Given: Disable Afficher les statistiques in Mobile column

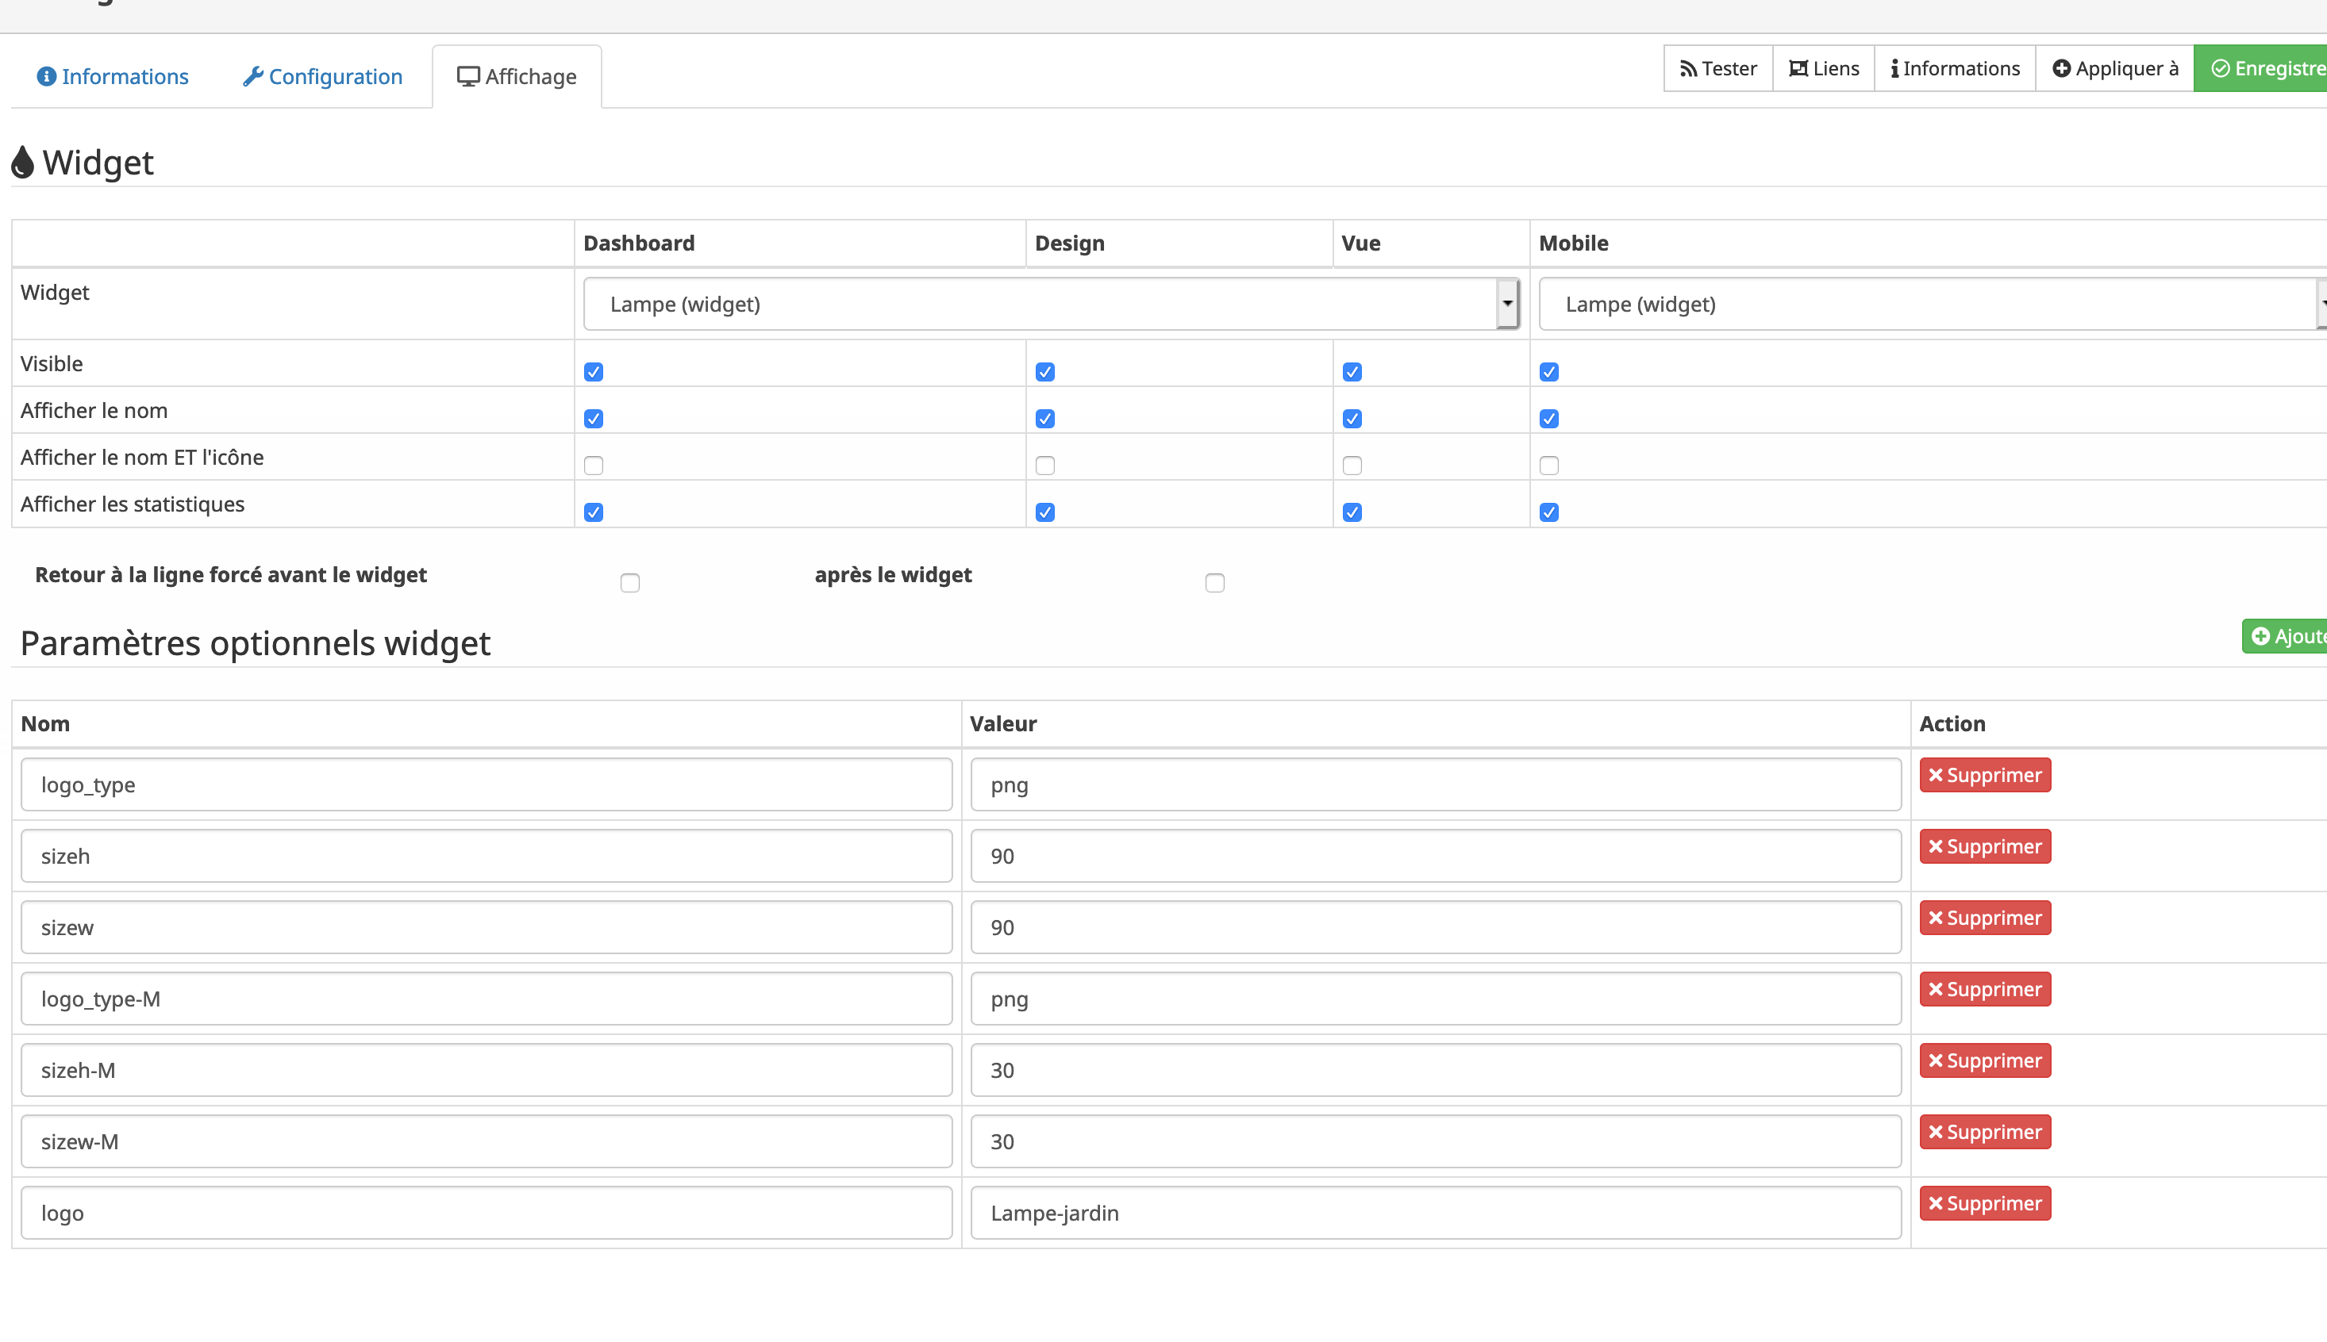Looking at the screenshot, I should [1548, 512].
